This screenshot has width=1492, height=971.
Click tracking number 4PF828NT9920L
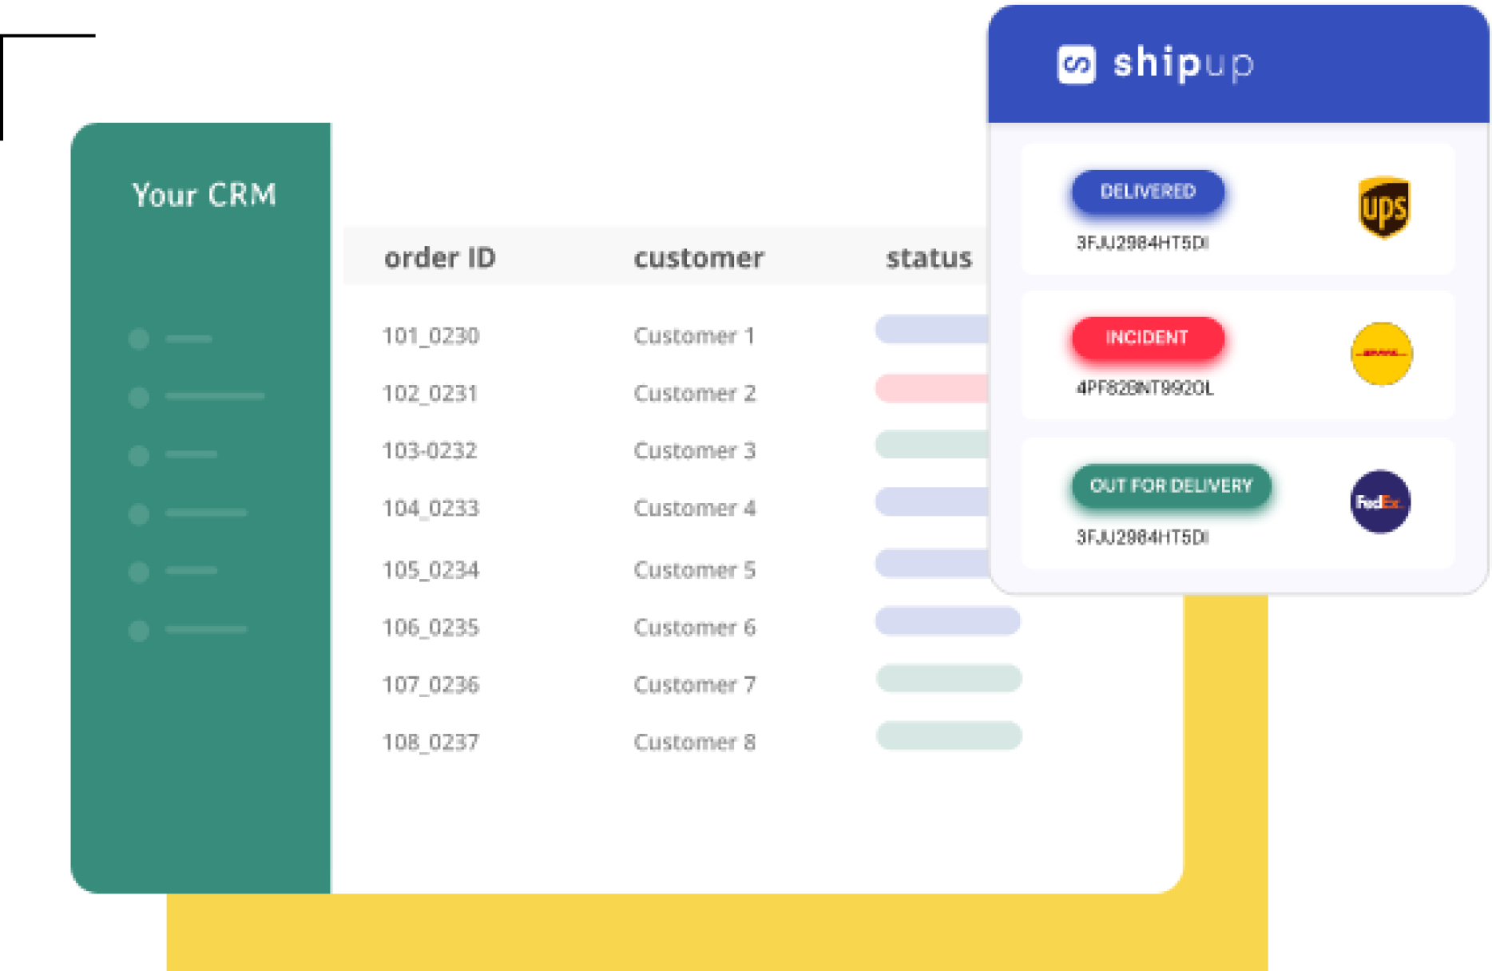pyautogui.click(x=1145, y=389)
